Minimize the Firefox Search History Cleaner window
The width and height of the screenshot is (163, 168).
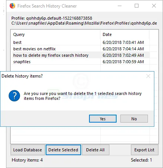tap(120, 6)
